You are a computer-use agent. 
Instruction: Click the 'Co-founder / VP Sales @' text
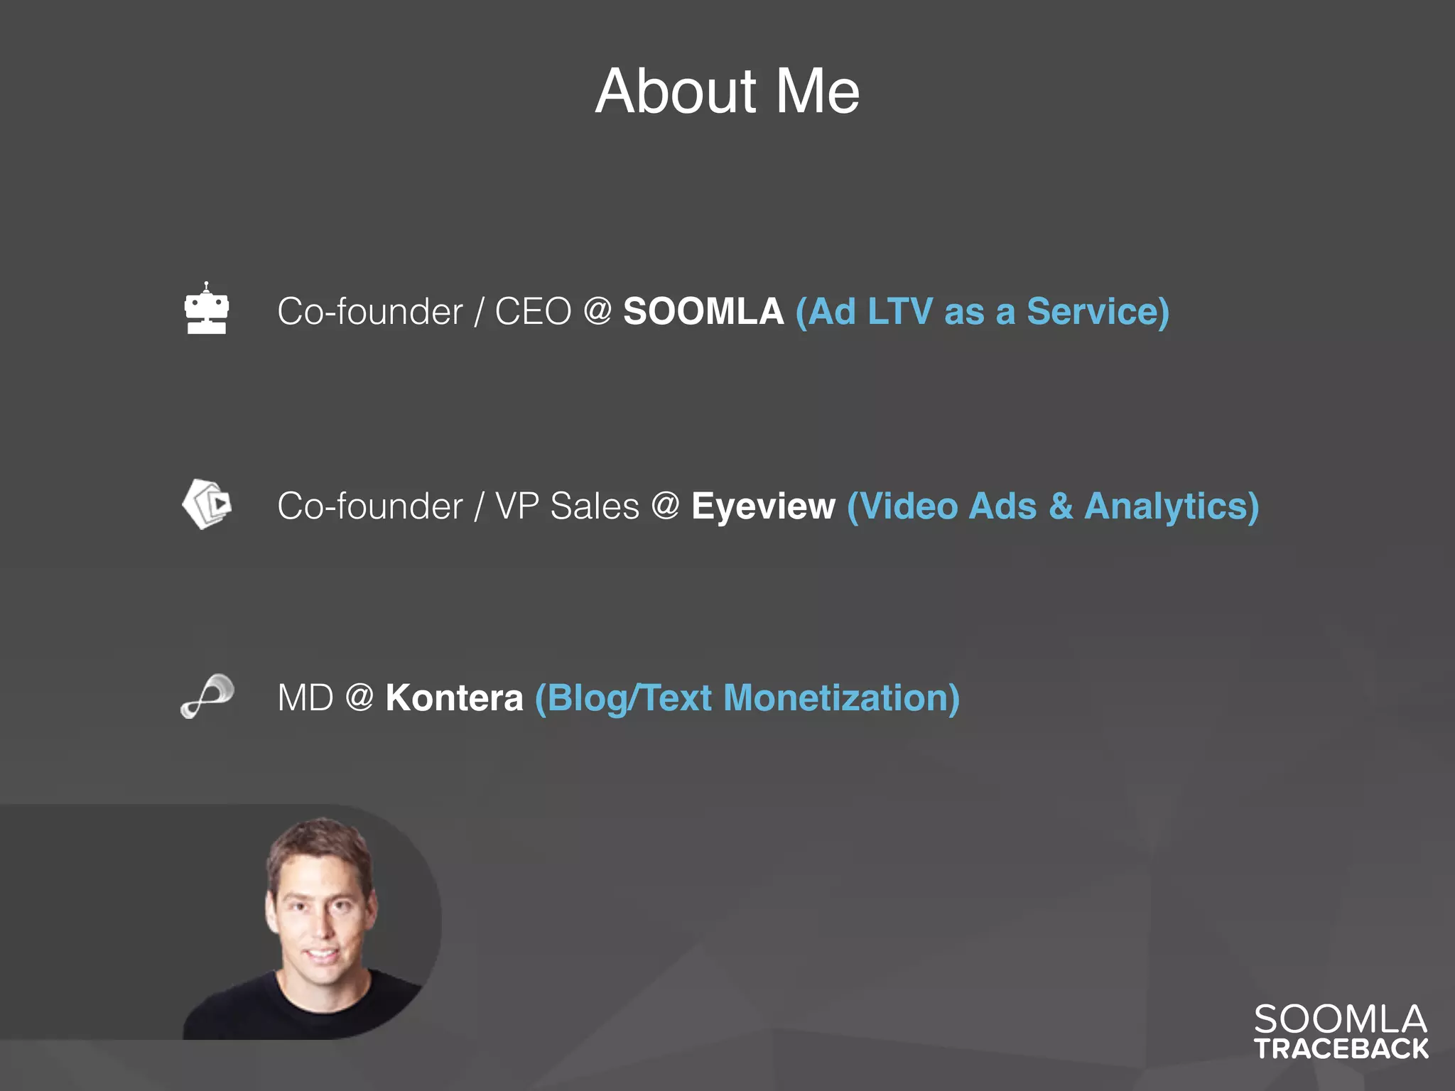pos(477,506)
